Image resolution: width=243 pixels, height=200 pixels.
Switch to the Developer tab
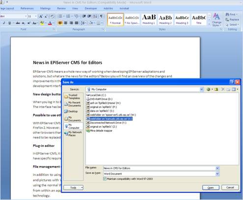tap(91, 8)
